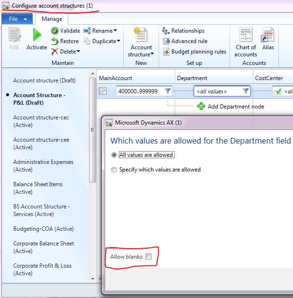Click the Relationships icon
This screenshot has width=293, height=298.
click(166, 31)
